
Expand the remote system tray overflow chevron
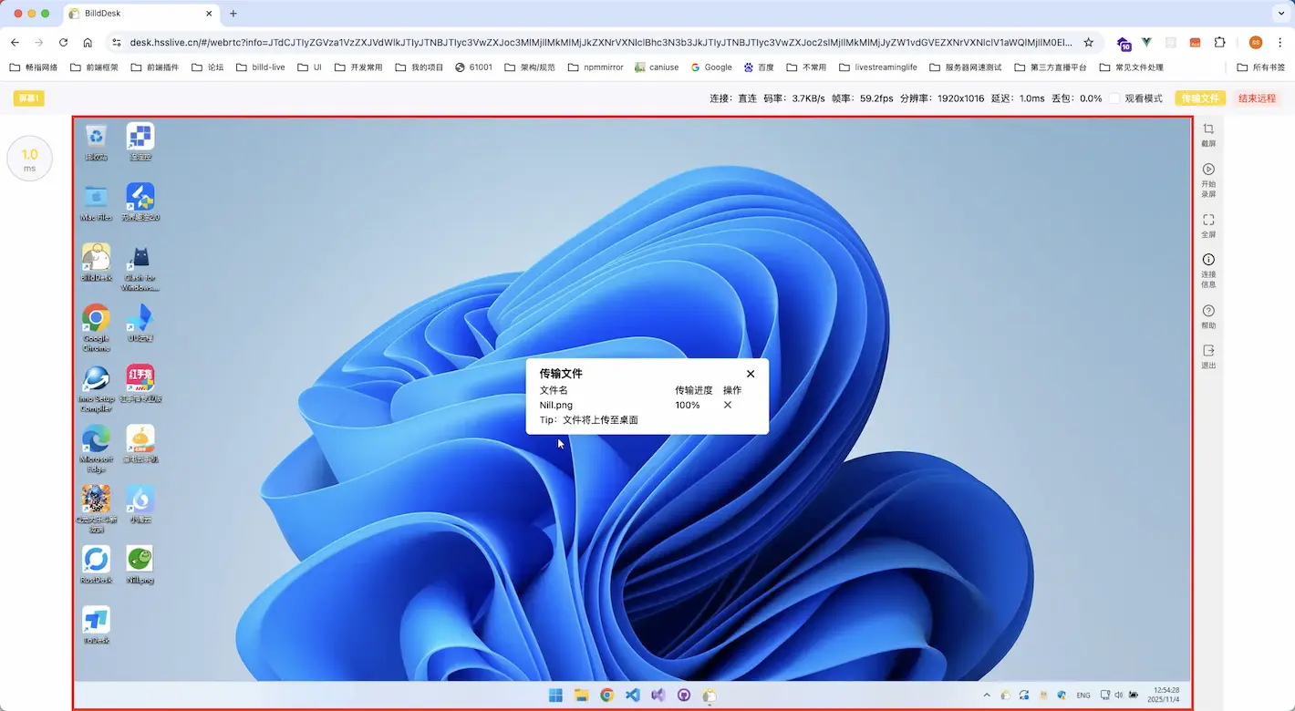point(986,696)
